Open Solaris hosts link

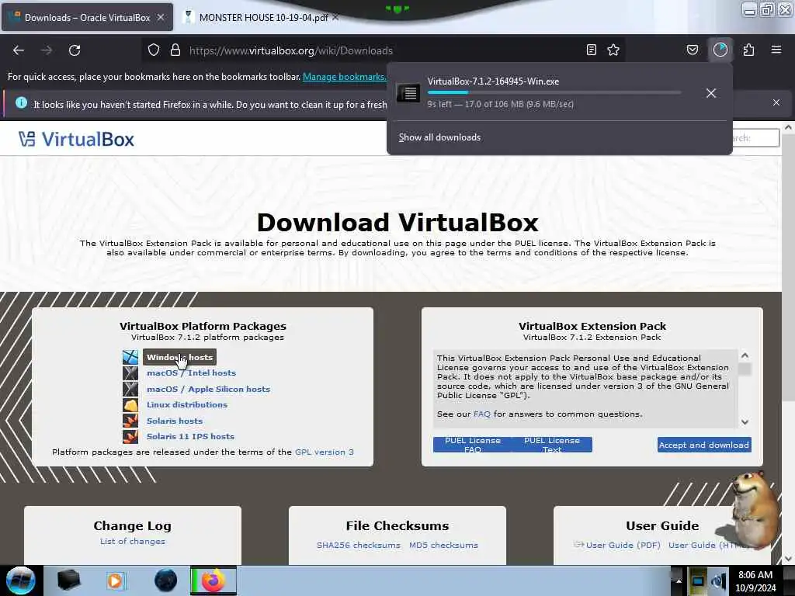click(x=175, y=421)
